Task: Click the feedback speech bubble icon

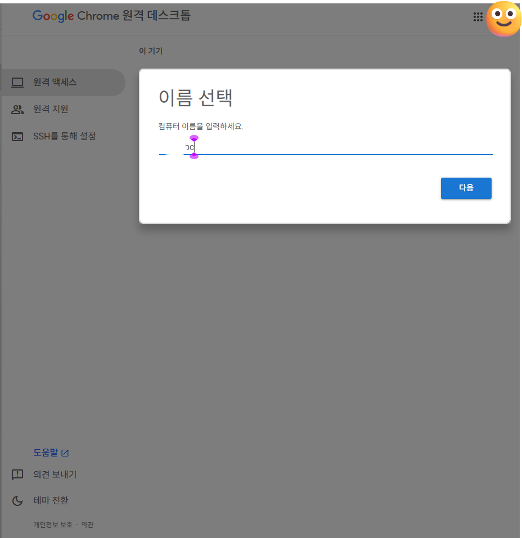Action: coord(17,475)
